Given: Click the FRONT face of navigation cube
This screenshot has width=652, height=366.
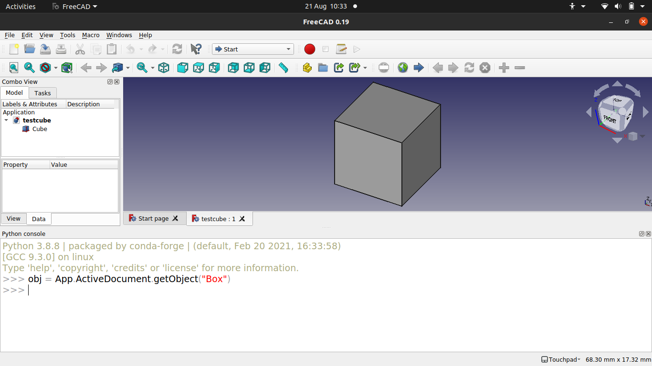Looking at the screenshot, I should click(610, 119).
